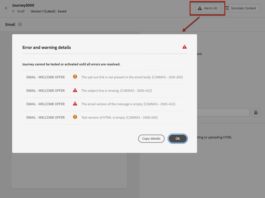Click the personalization icon beside the input field
Viewport: 265px width, 198px height.
[x=256, y=112]
